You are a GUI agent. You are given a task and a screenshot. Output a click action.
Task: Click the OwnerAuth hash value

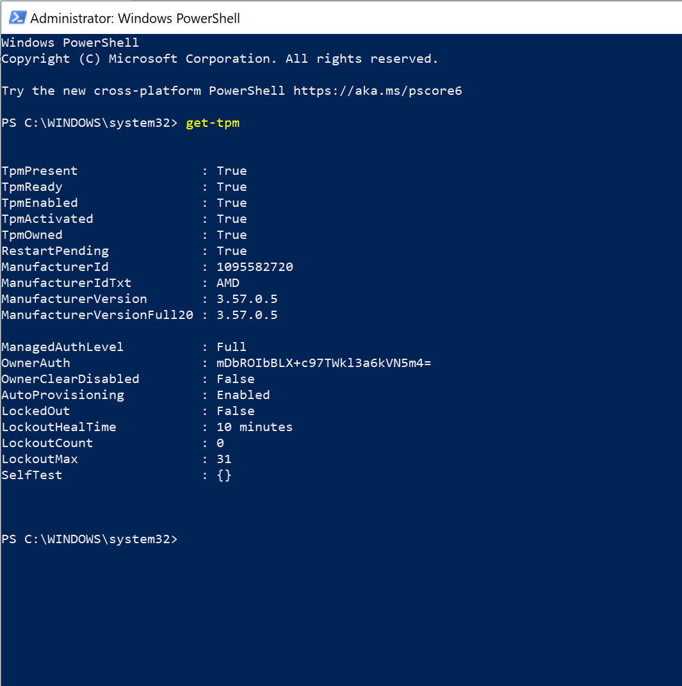pyautogui.click(x=324, y=363)
